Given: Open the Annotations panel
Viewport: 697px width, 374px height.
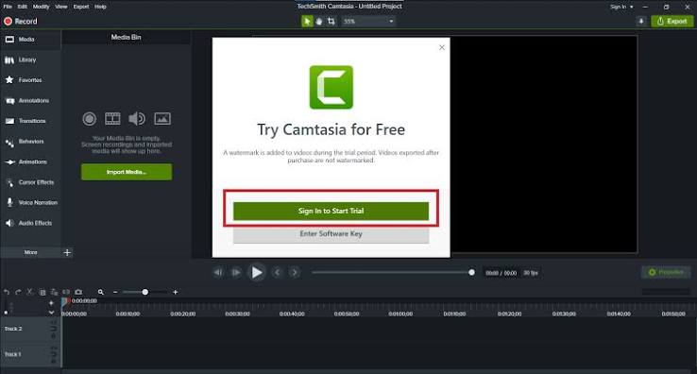Looking at the screenshot, I should (x=30, y=101).
